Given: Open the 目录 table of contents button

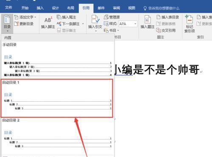Looking at the screenshot, I should tap(7, 23).
